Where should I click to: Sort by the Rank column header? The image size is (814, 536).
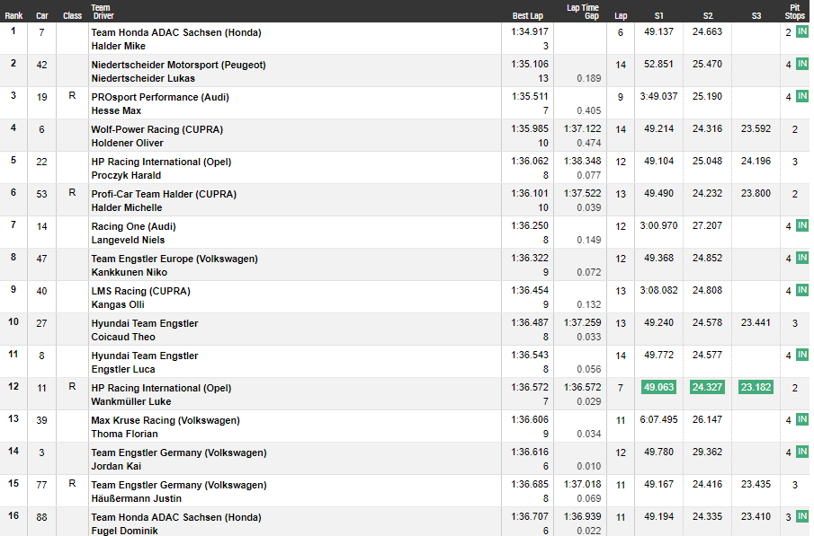pyautogui.click(x=13, y=15)
